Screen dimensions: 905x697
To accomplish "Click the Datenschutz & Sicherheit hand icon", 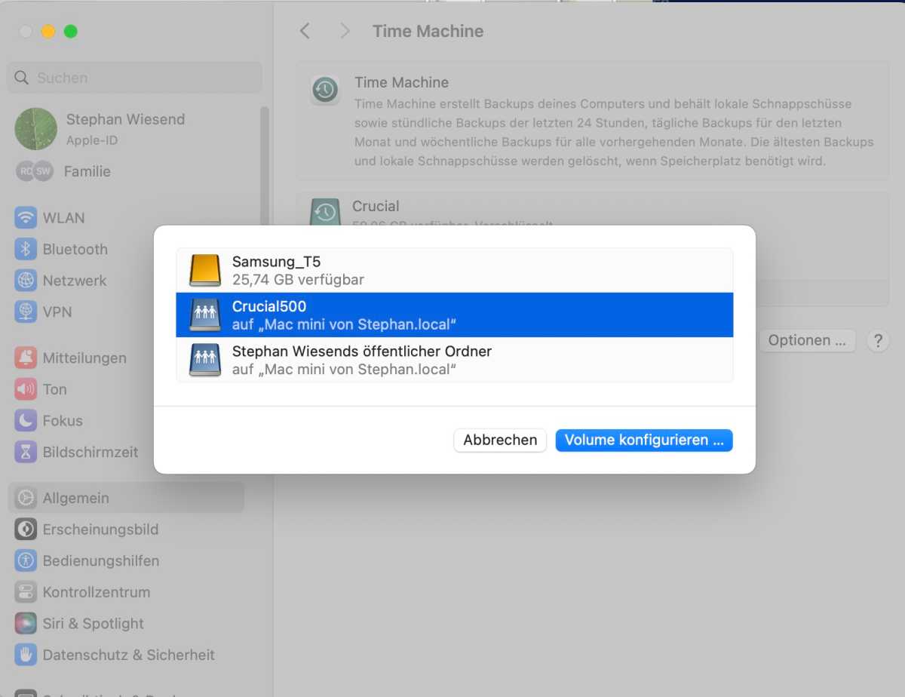I will pos(26,655).
